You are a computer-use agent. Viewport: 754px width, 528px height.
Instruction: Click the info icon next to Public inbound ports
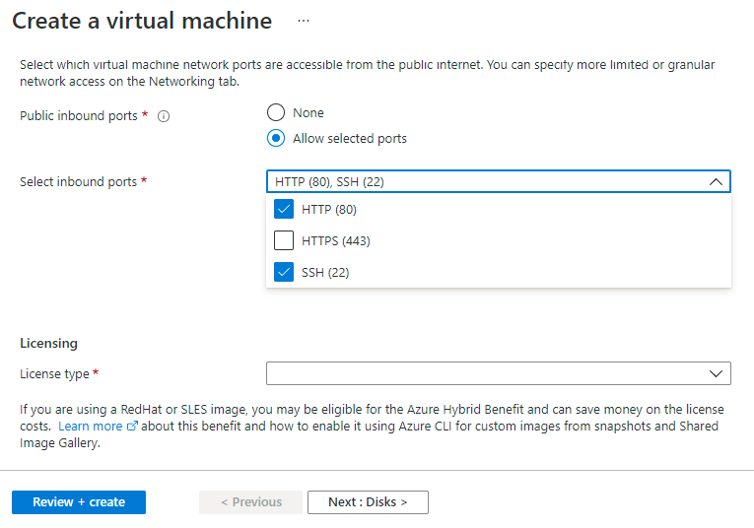[x=164, y=116]
